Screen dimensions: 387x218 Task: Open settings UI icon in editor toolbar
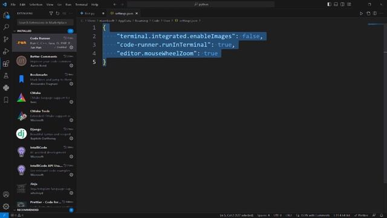pyautogui.click(x=368, y=13)
